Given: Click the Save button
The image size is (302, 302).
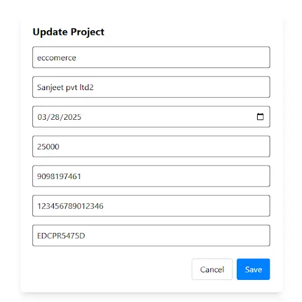Looking at the screenshot, I should (x=253, y=269).
